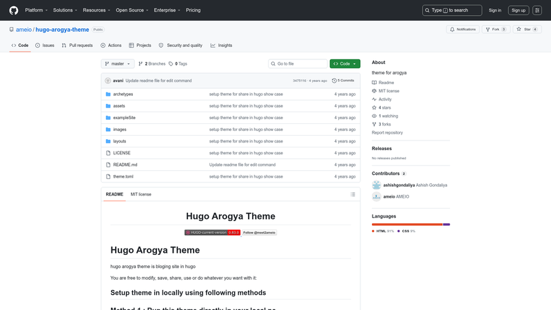Click Follow @meet2ameio badge
The width and height of the screenshot is (551, 310).
pos(260,232)
